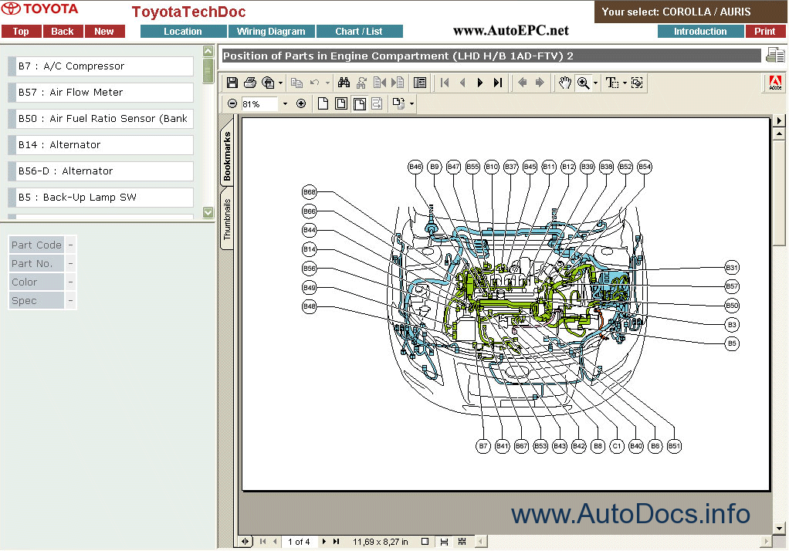Image resolution: width=789 pixels, height=551 pixels.
Task: Click the Top button
Action: pyautogui.click(x=21, y=31)
